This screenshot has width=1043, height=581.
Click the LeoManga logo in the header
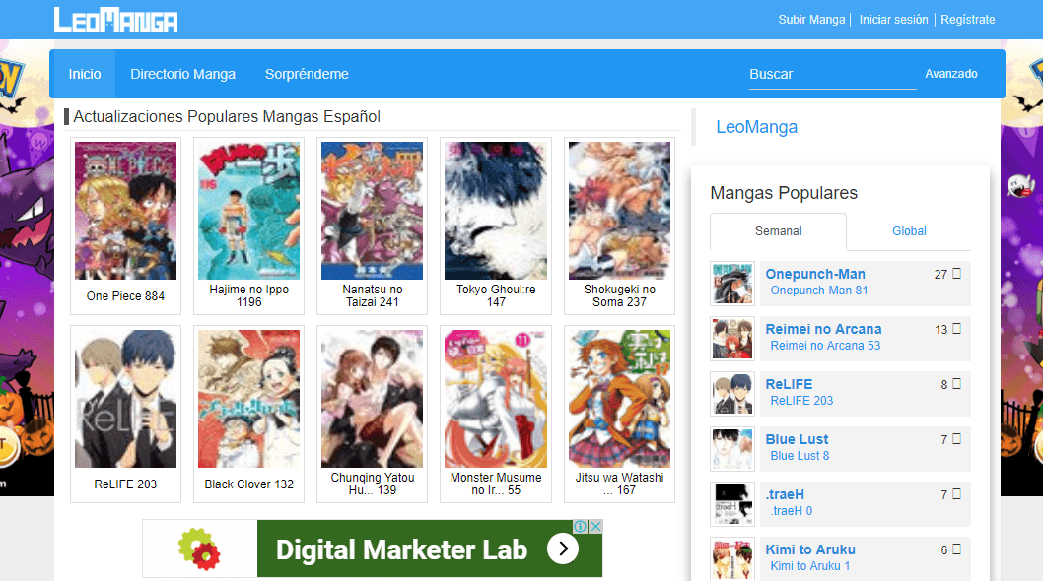pos(115,20)
